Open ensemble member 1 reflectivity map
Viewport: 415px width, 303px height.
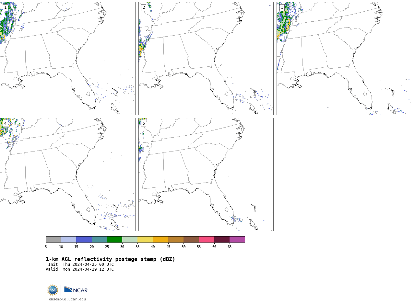(x=67, y=58)
